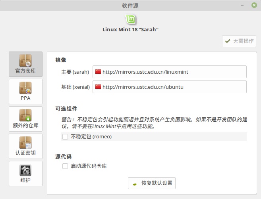Click the Linux Mint 18 "Sarah" title text

pos(130,30)
